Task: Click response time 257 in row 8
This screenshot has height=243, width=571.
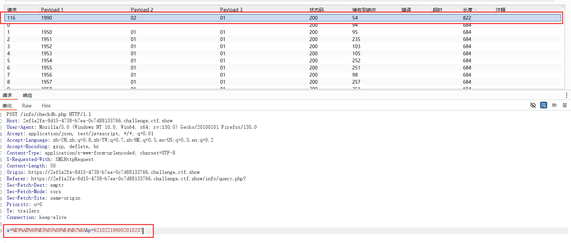Action: click(356, 82)
